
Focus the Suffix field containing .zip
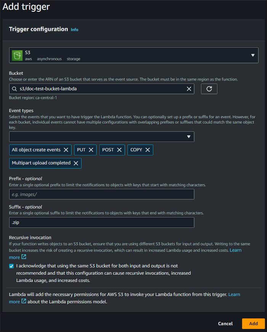pos(101,222)
